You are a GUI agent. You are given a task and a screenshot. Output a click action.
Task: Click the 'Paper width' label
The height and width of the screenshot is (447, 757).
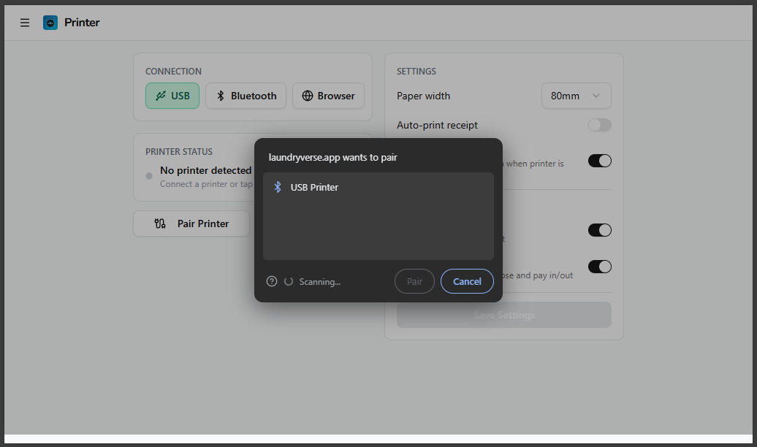(423, 96)
